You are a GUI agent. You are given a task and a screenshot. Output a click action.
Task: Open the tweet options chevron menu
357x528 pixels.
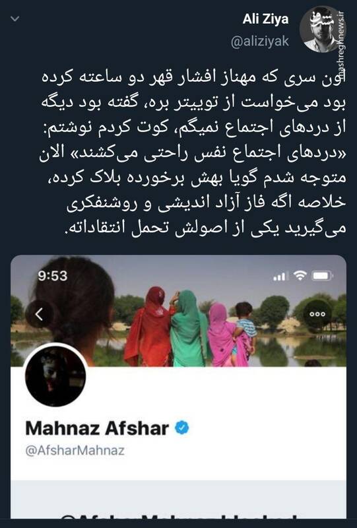pyautogui.click(x=15, y=19)
